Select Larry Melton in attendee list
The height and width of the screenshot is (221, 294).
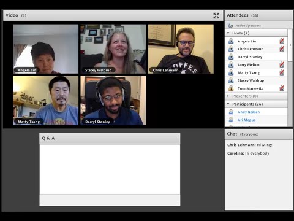[256, 64]
